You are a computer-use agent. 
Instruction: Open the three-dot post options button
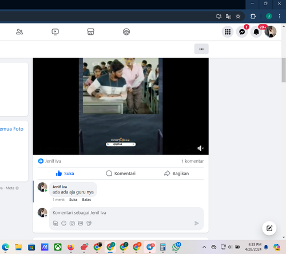click(x=201, y=49)
